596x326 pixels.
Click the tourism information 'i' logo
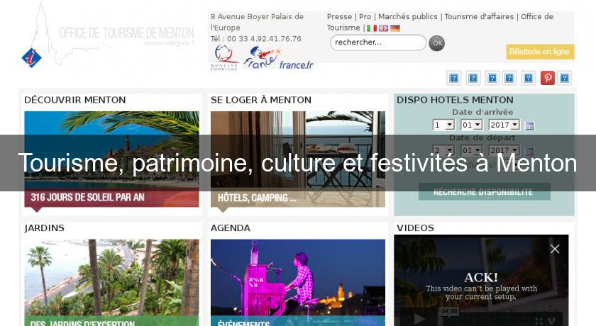(x=31, y=57)
